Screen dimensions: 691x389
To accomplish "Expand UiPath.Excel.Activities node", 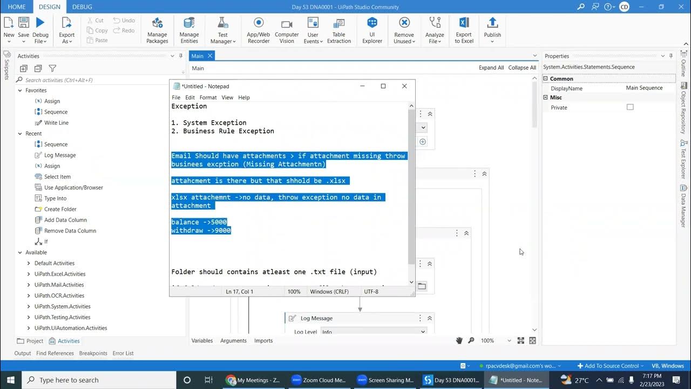I will click(x=29, y=274).
